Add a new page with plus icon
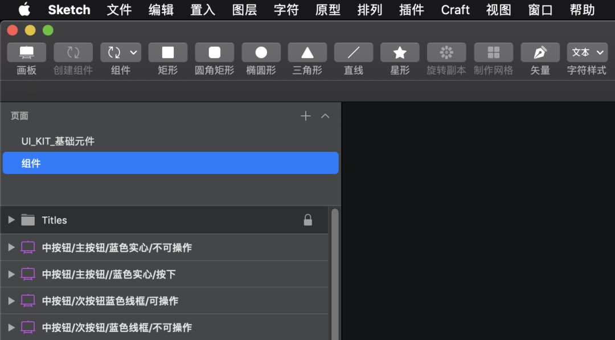Viewport: 615px width, 340px height. [x=306, y=116]
